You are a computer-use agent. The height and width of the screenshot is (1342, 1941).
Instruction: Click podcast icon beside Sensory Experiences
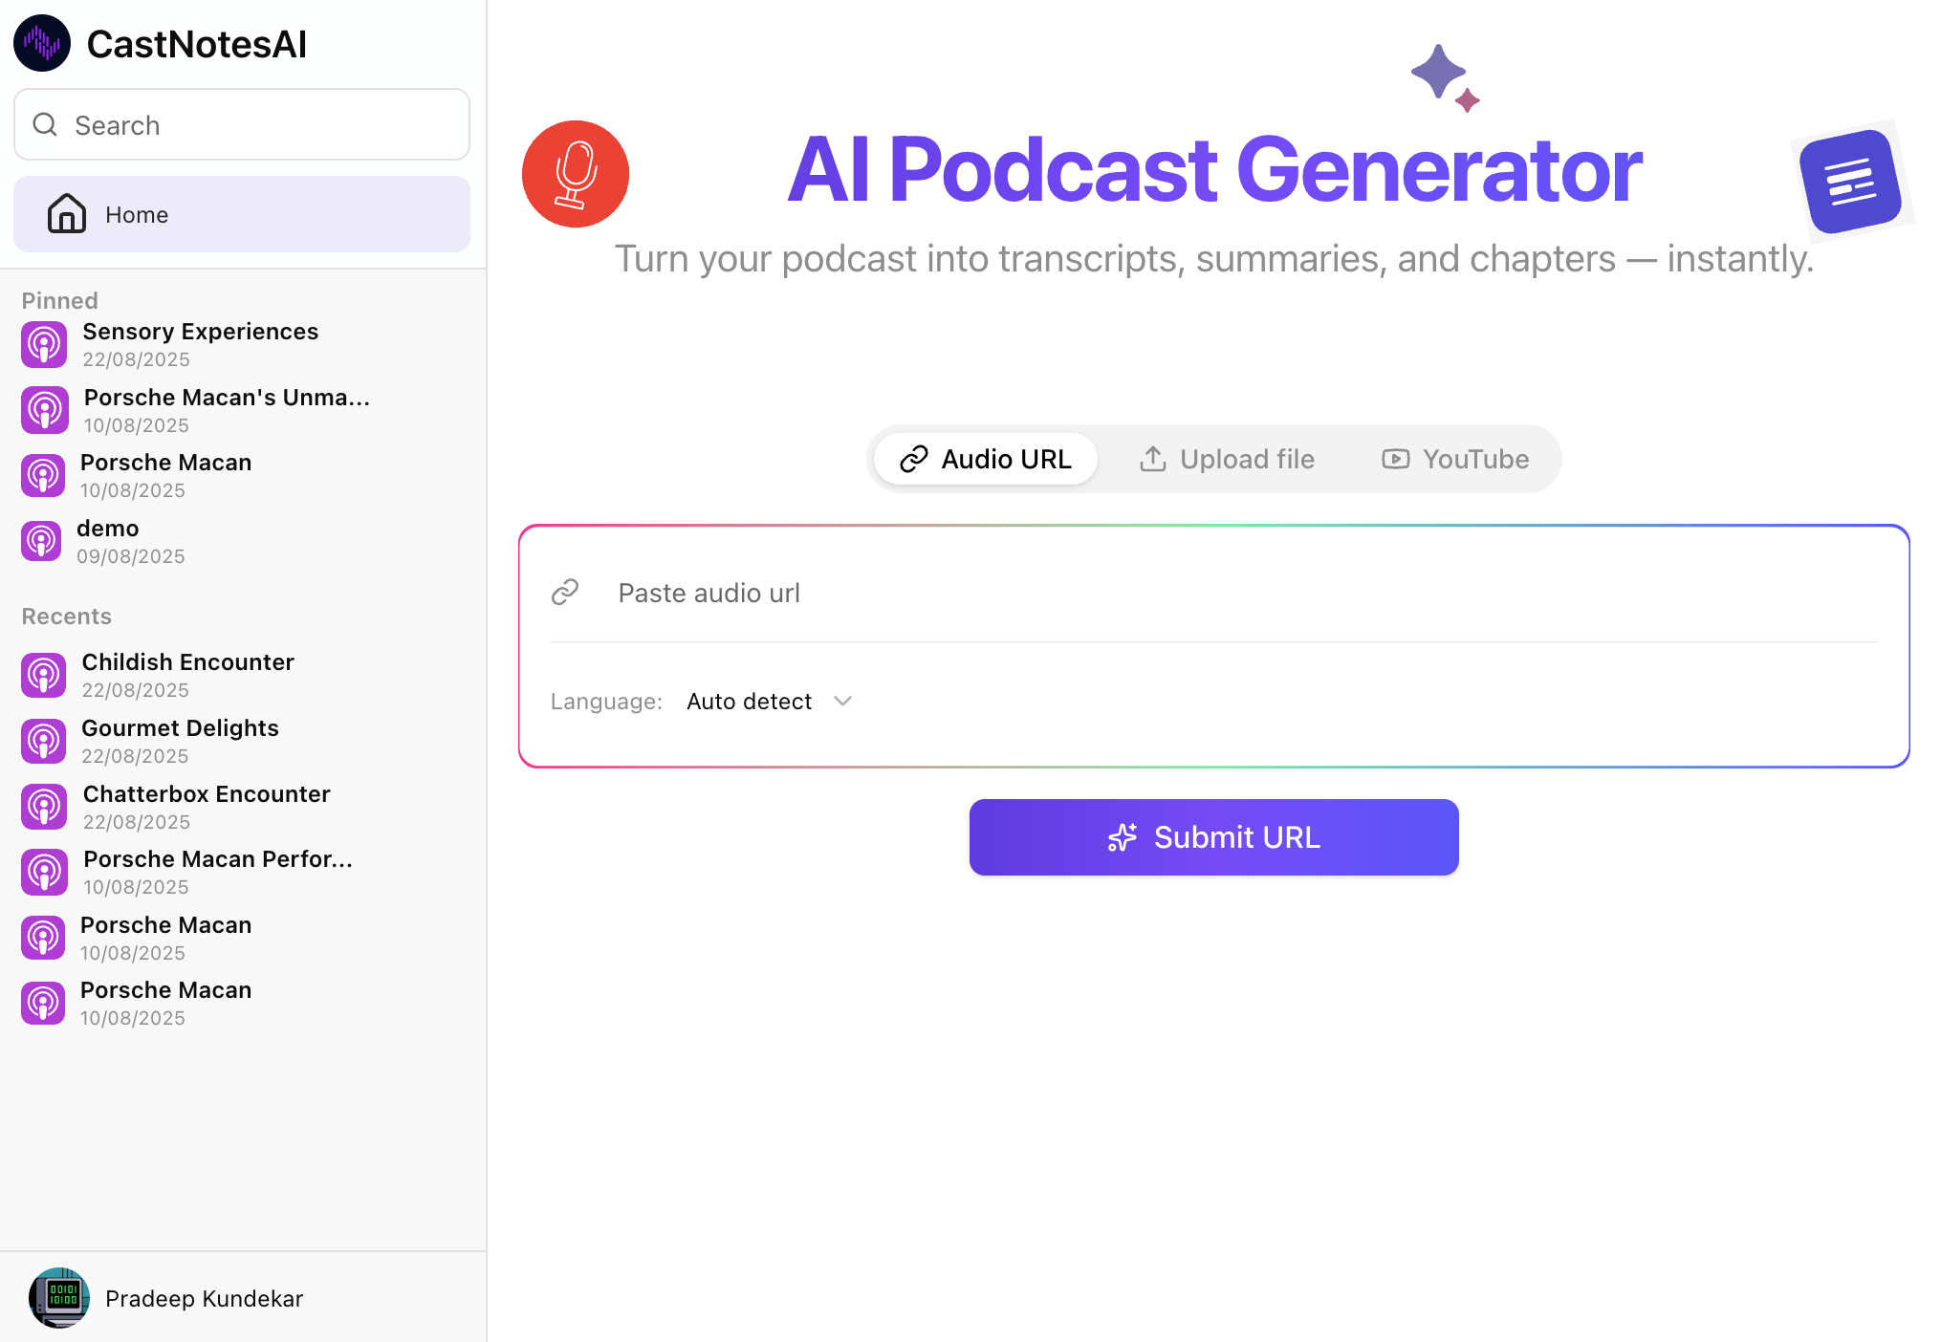(44, 345)
